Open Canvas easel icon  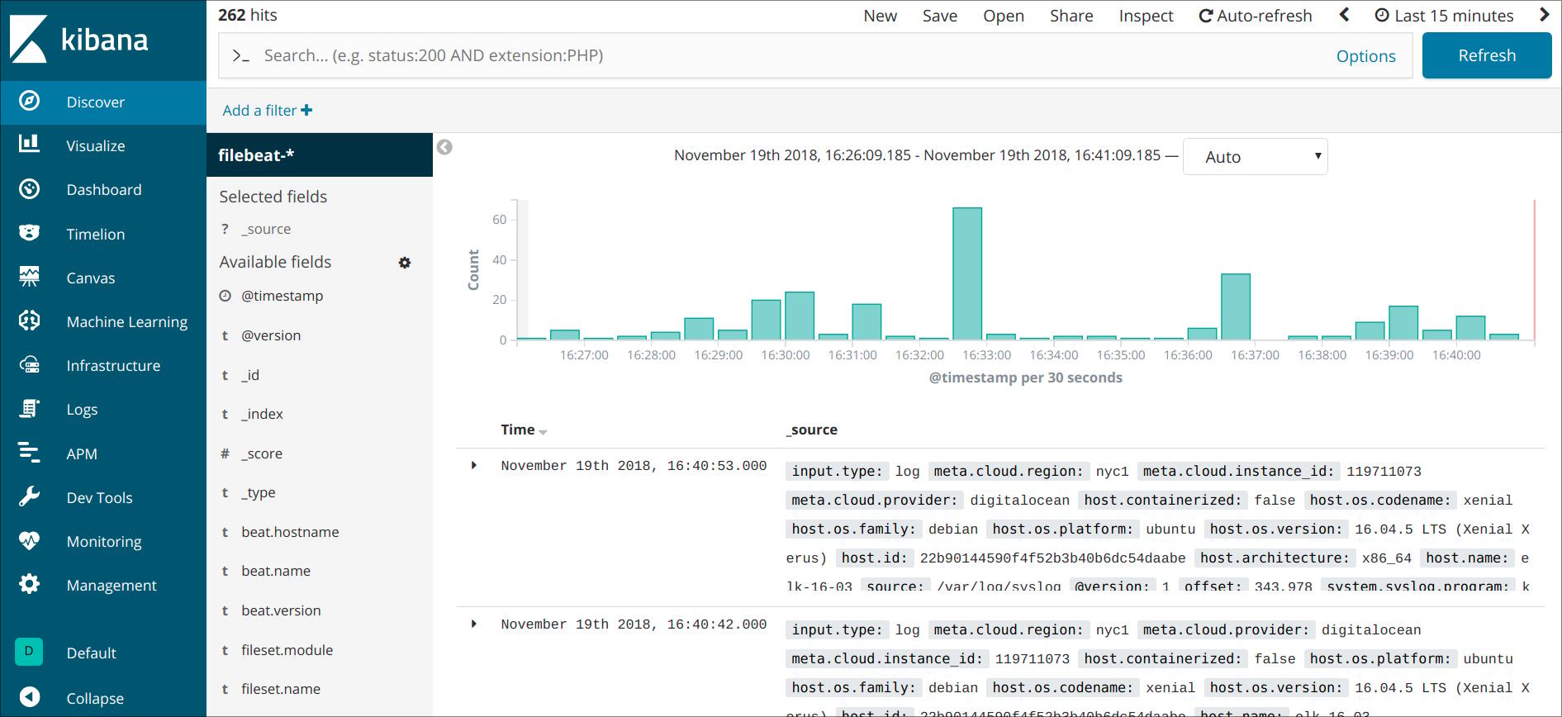29,277
